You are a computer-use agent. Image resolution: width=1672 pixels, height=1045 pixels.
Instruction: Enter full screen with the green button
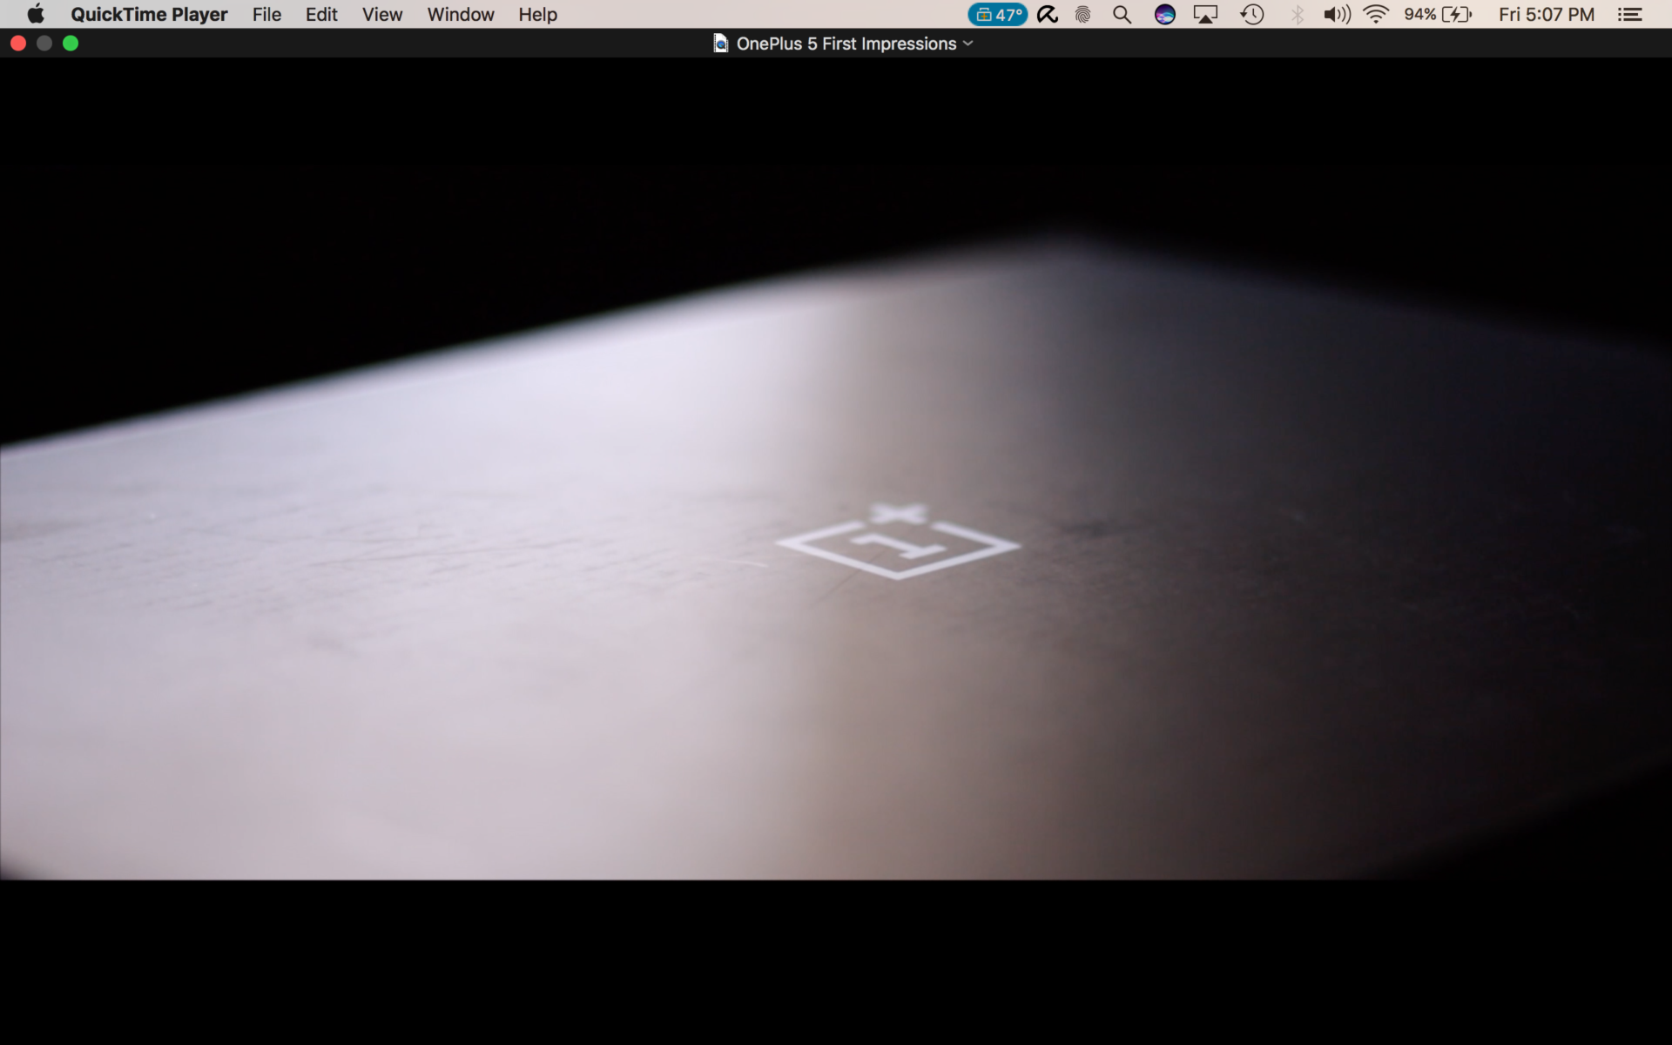71,44
